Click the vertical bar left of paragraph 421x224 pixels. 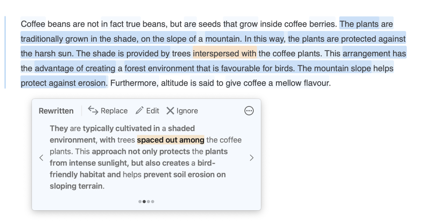5,52
